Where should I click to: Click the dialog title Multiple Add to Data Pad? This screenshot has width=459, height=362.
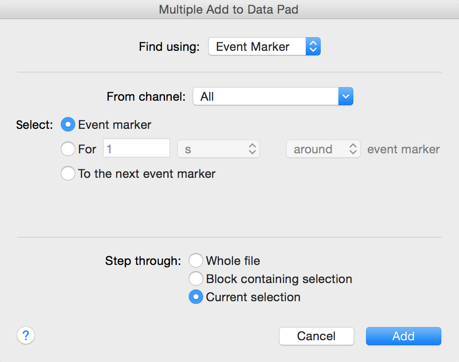[229, 10]
